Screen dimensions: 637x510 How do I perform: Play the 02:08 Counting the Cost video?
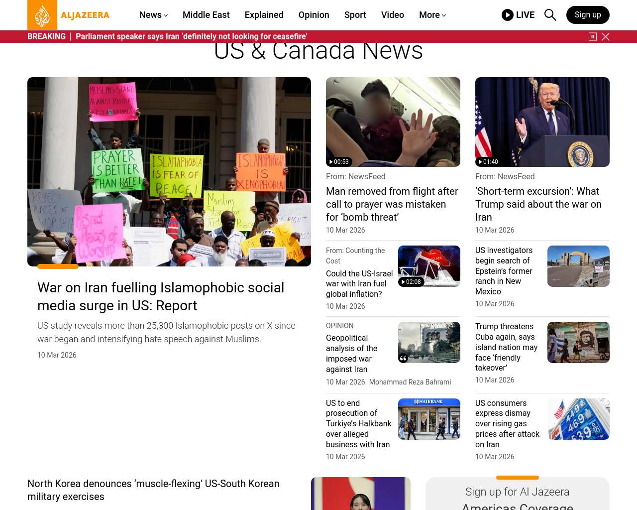point(411,282)
